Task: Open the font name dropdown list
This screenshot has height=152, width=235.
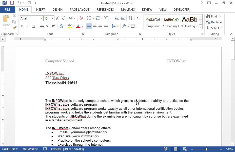Action: [x=42, y=18]
